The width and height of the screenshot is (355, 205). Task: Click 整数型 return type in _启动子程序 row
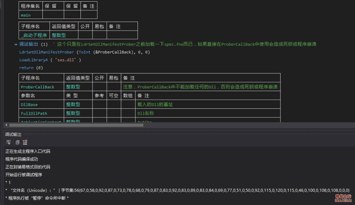(64, 35)
